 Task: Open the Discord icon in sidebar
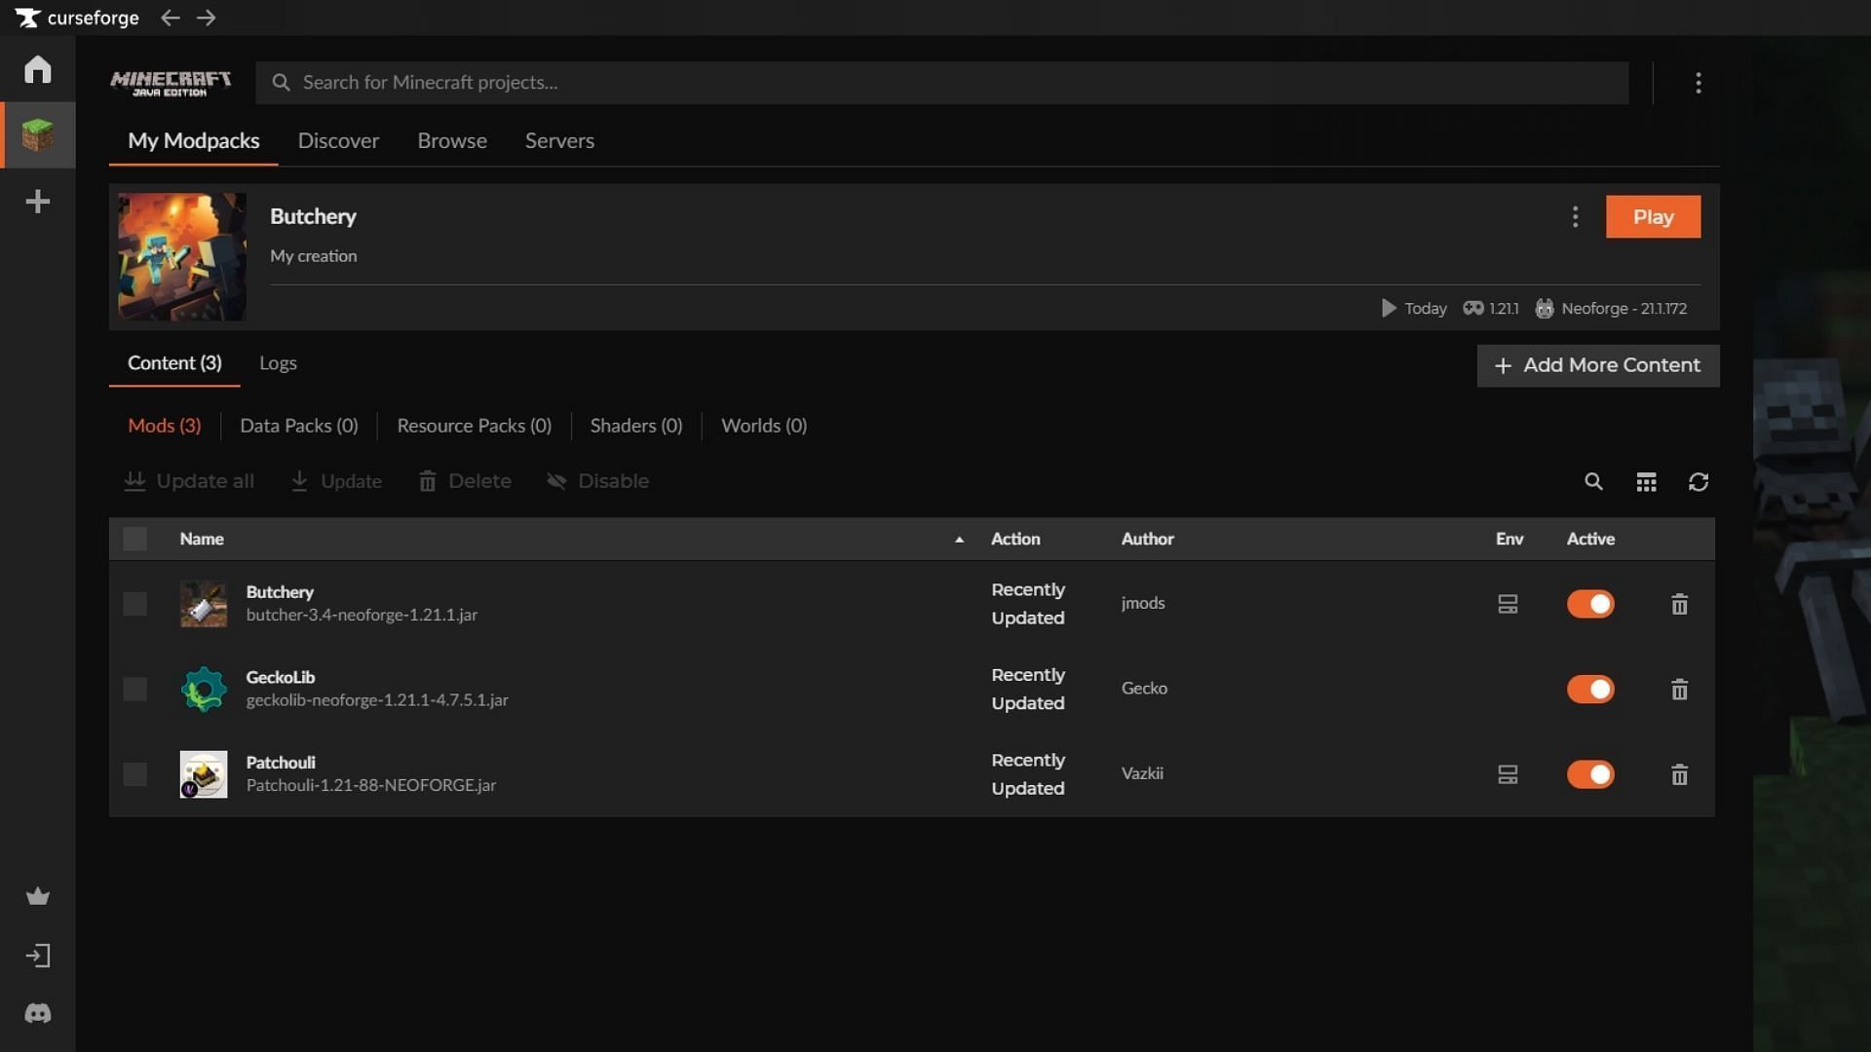tap(37, 1014)
